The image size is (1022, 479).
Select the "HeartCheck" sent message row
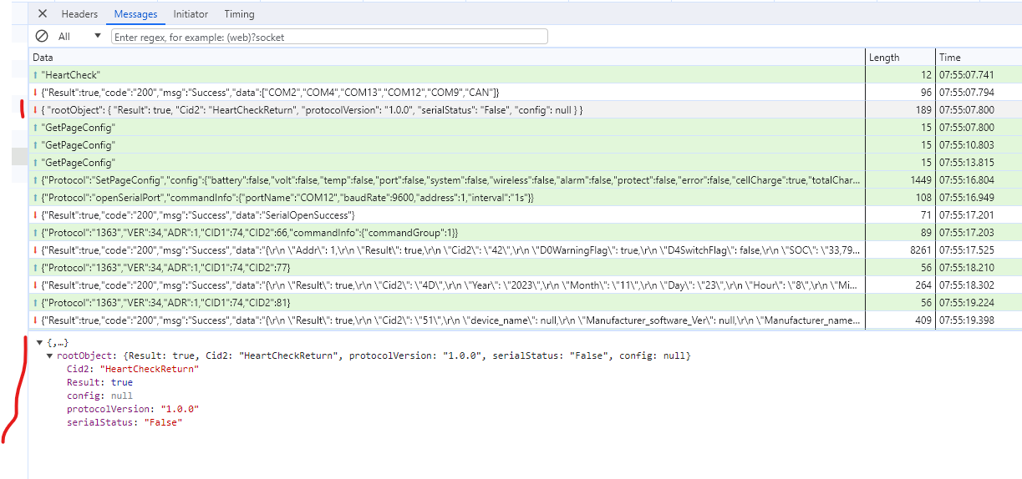(x=526, y=75)
